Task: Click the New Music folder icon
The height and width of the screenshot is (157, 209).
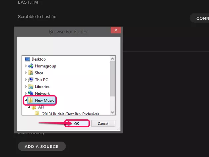Action: point(31,100)
